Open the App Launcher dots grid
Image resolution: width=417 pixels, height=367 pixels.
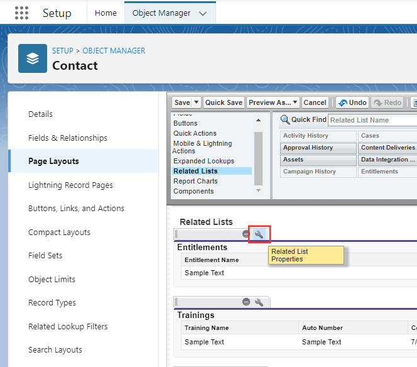pyautogui.click(x=21, y=13)
